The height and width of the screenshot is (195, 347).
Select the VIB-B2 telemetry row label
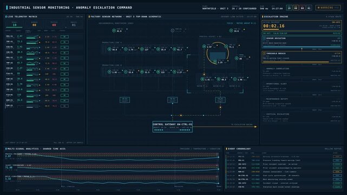(10, 68)
